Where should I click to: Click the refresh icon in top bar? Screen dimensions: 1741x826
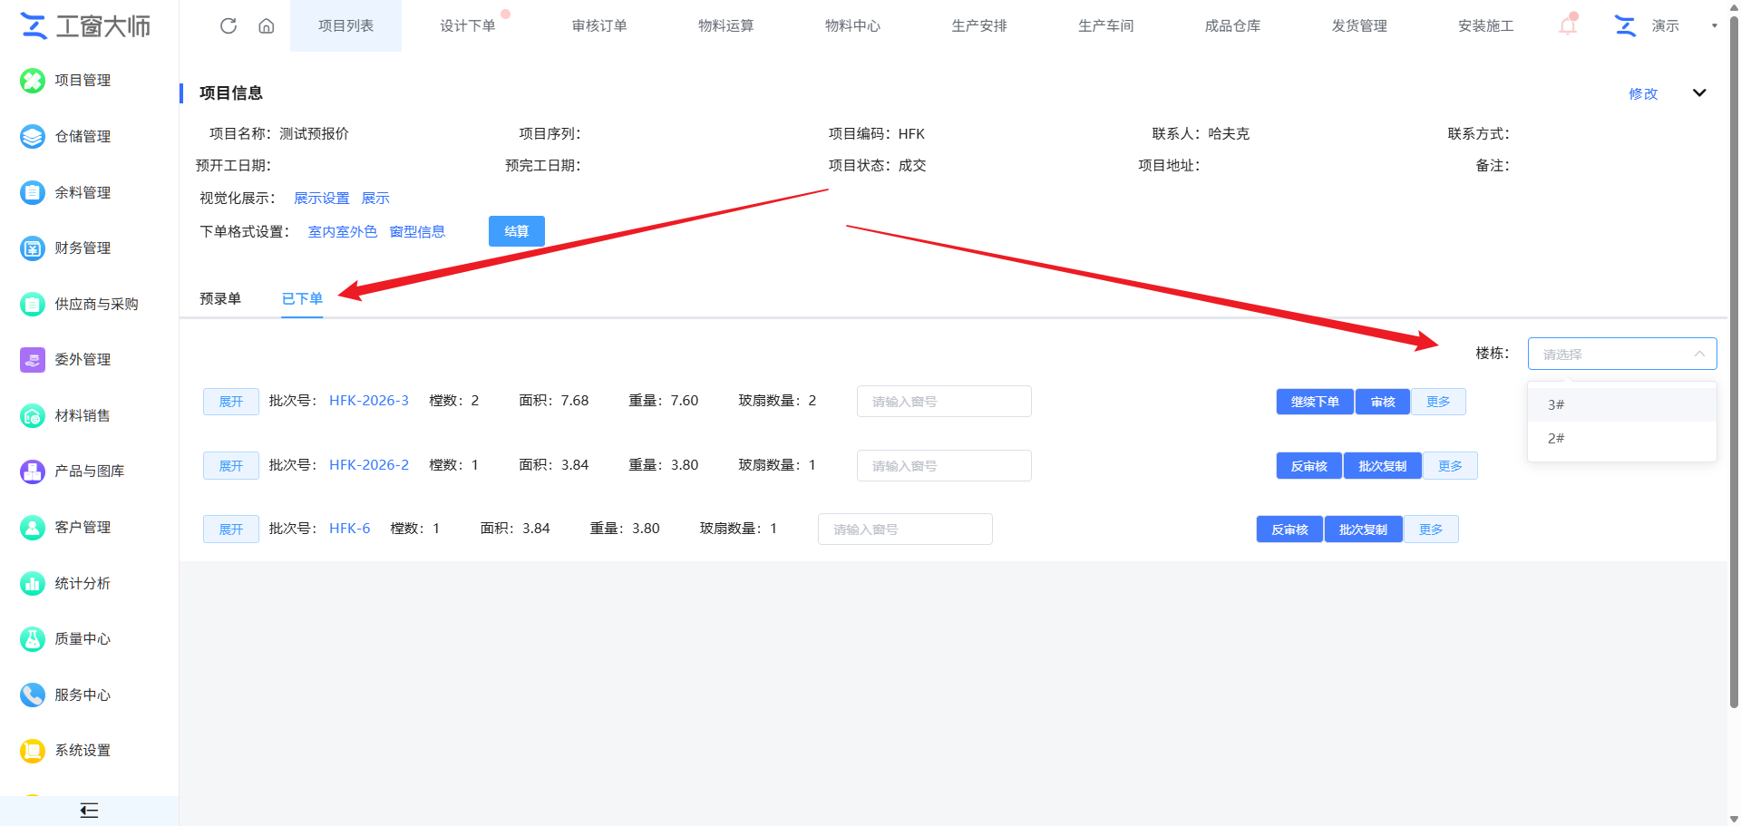tap(229, 25)
